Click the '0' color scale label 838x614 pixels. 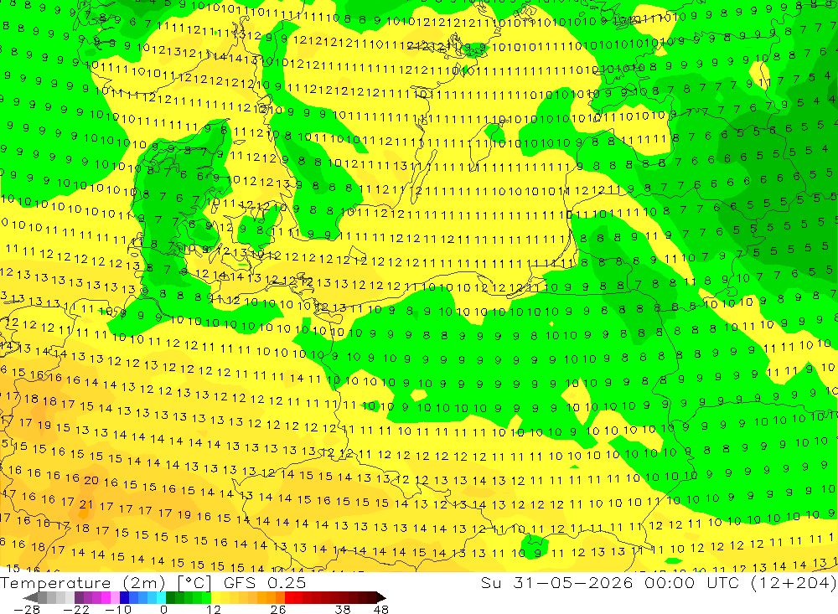coord(163,610)
